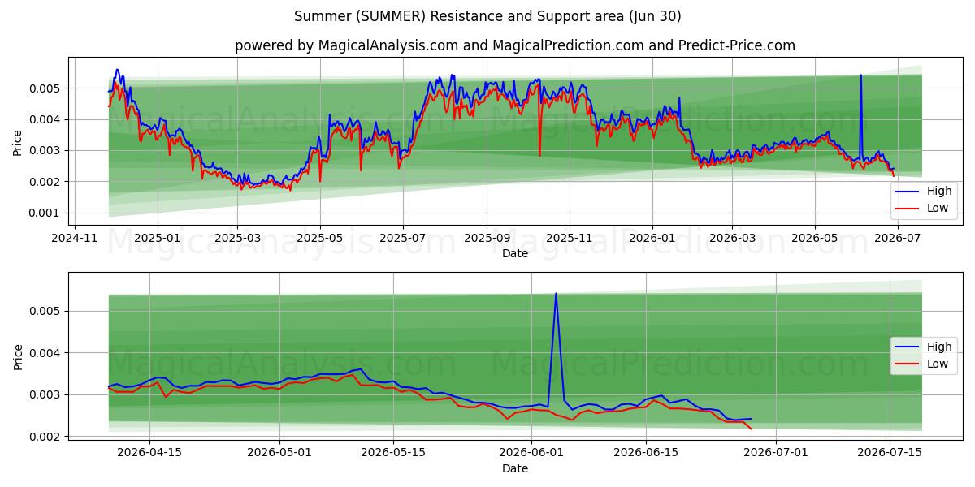Click the '2025-01' x-axis label on the top chart
The height and width of the screenshot is (487, 975).
point(157,238)
